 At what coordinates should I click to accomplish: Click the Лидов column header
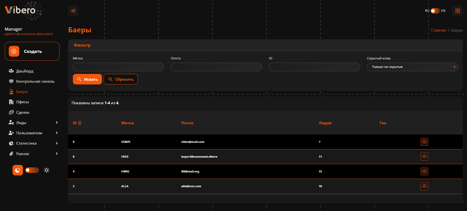click(x=325, y=123)
